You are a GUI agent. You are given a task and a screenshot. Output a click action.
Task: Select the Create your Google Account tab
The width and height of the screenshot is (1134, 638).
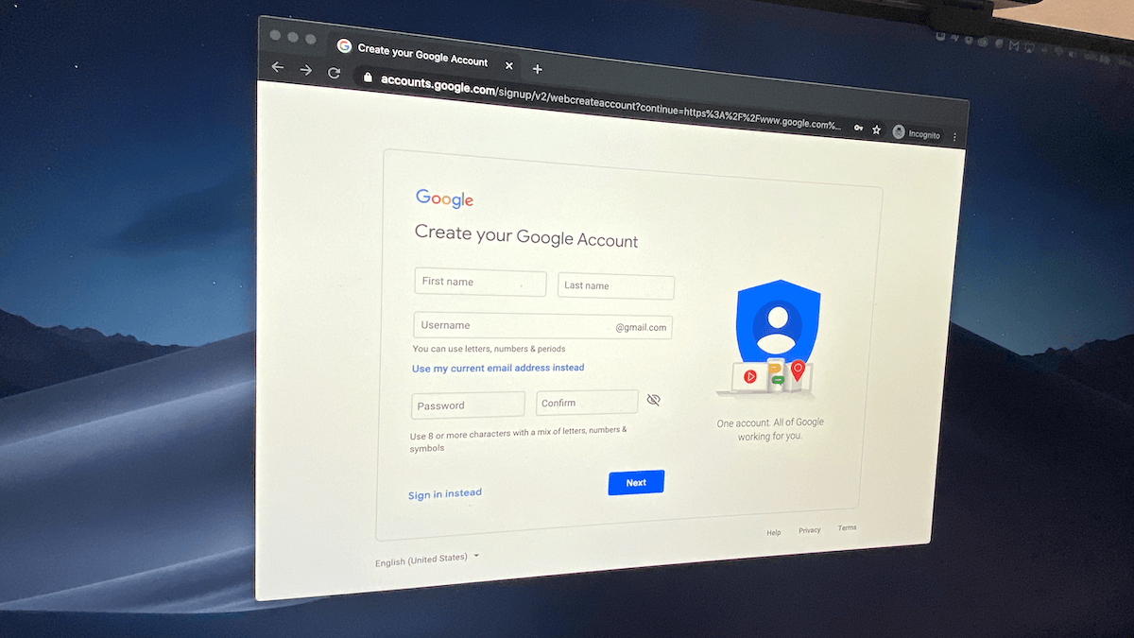[425, 55]
